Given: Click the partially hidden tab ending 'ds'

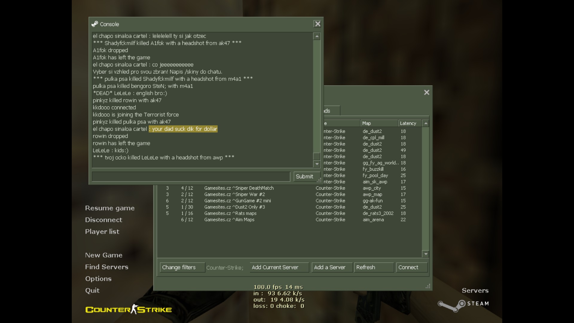Looking at the screenshot, I should coord(332,111).
